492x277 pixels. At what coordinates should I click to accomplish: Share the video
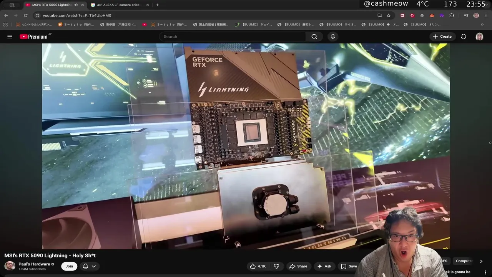pyautogui.click(x=298, y=266)
